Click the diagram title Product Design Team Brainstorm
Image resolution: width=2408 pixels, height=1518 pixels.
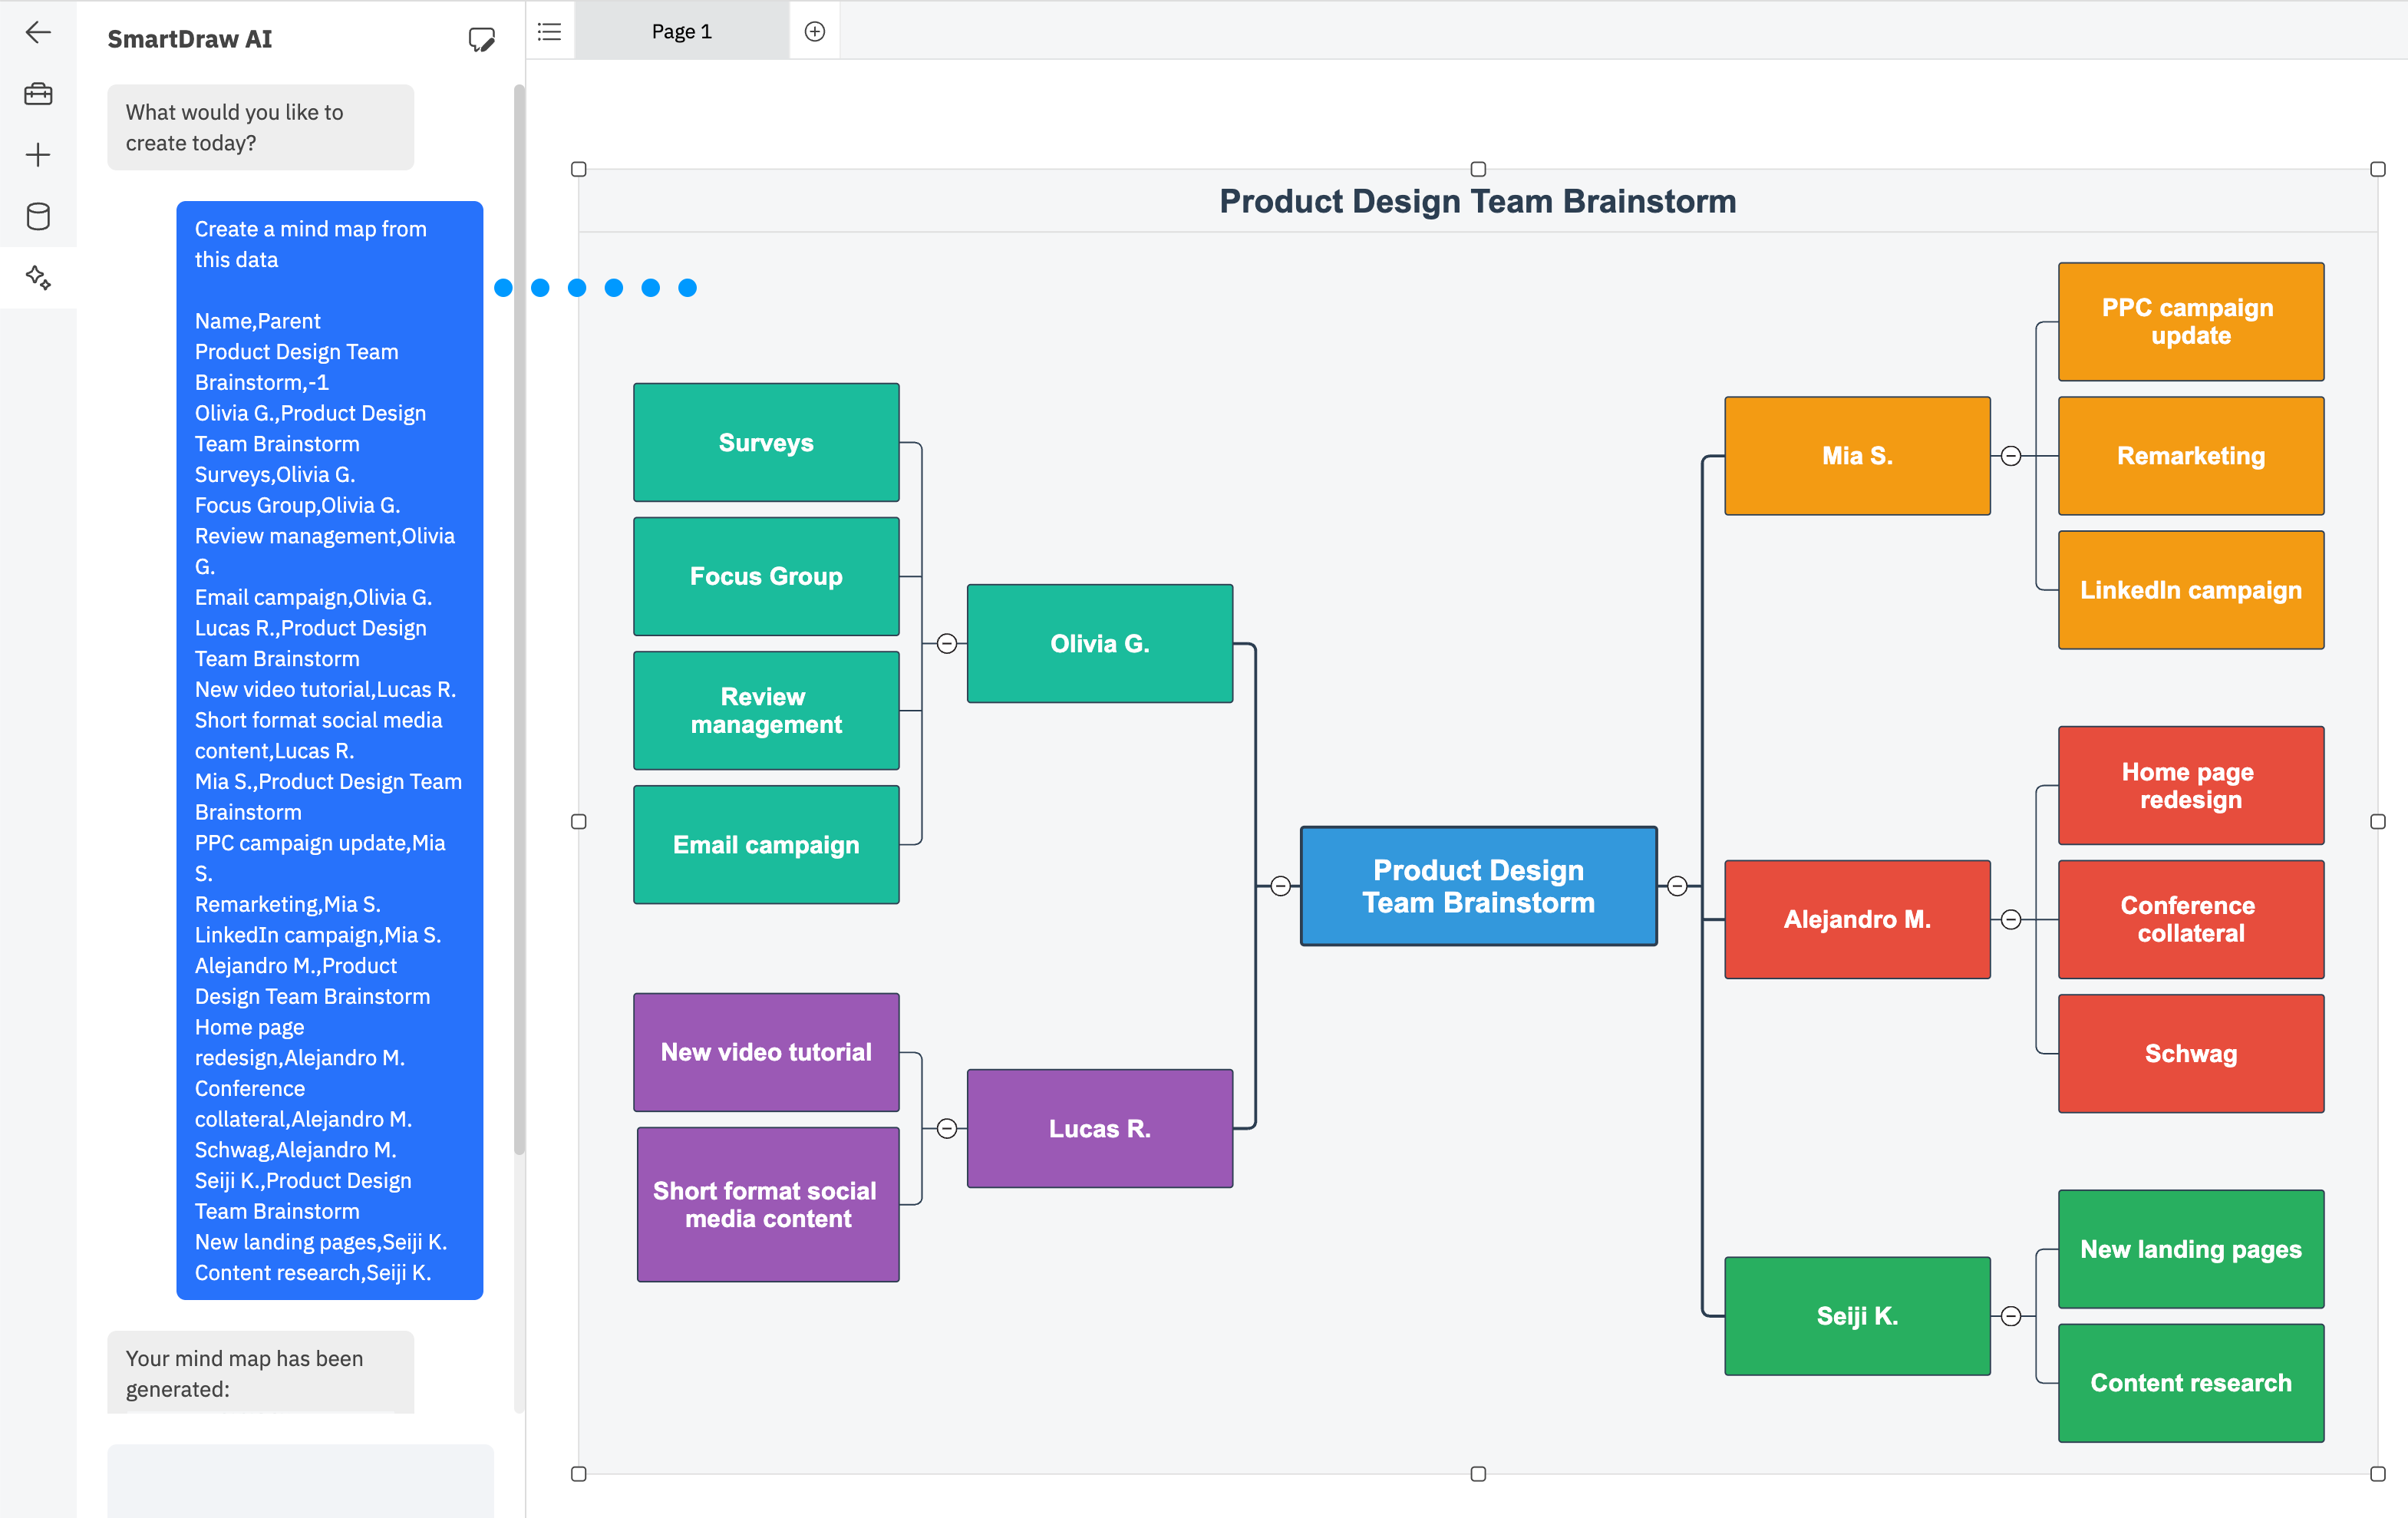click(1478, 202)
